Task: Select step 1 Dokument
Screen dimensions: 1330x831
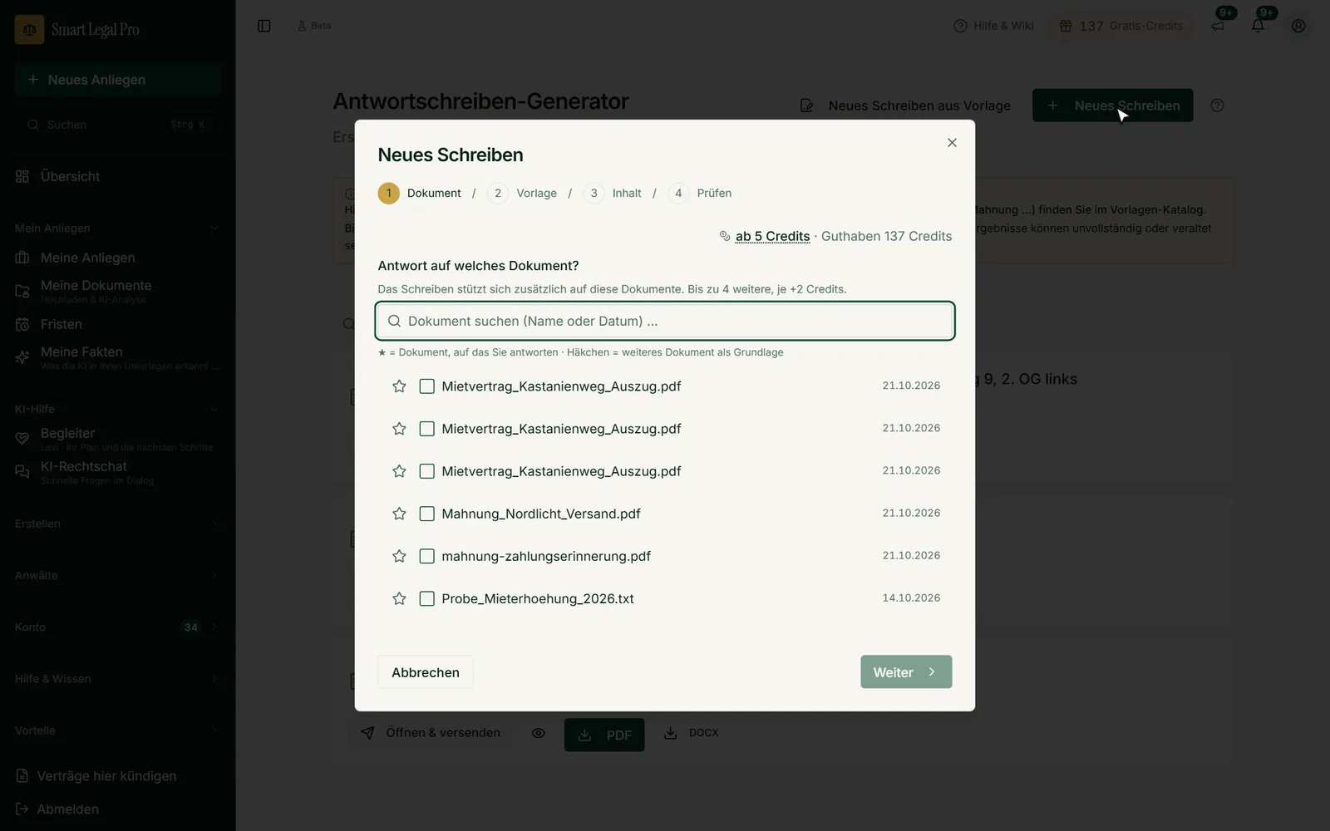Action: pyautogui.click(x=420, y=193)
